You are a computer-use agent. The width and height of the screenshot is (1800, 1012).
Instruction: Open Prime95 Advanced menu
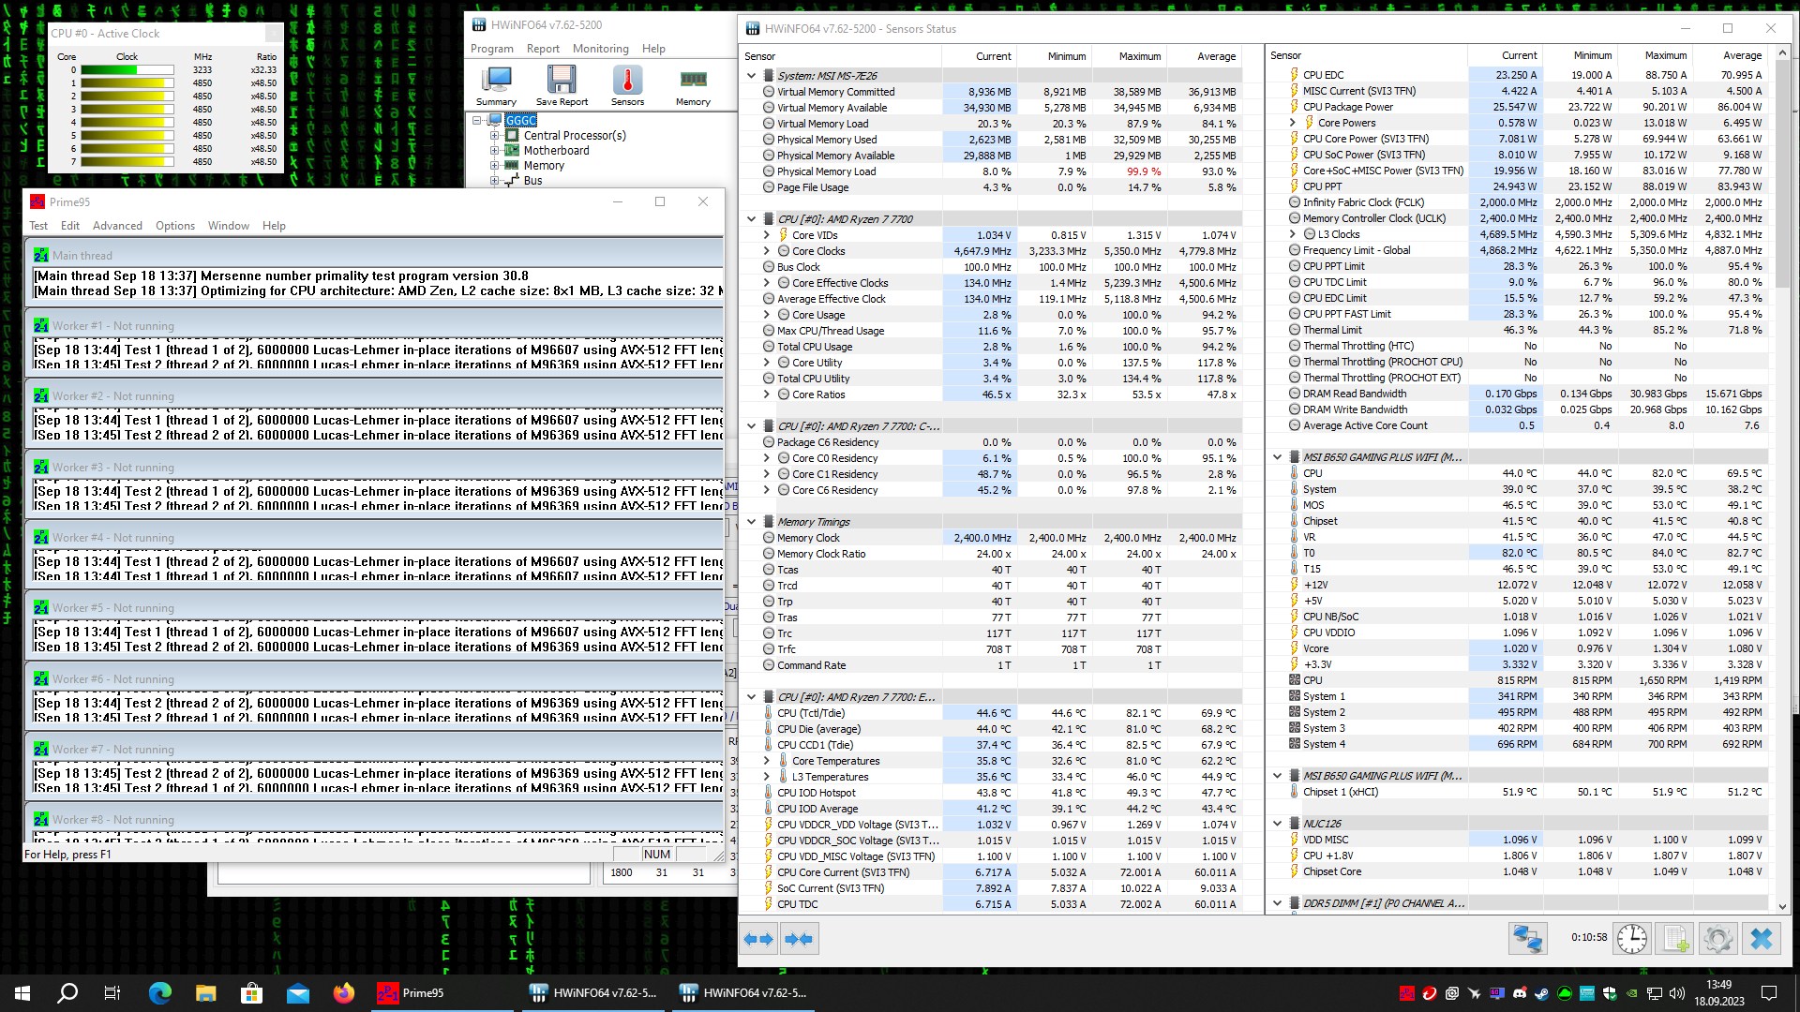(x=117, y=226)
